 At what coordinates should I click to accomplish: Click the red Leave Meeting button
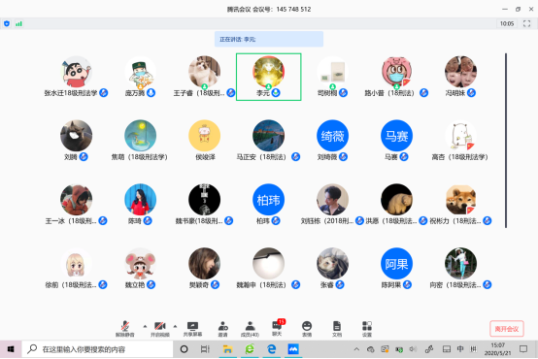coord(506,329)
